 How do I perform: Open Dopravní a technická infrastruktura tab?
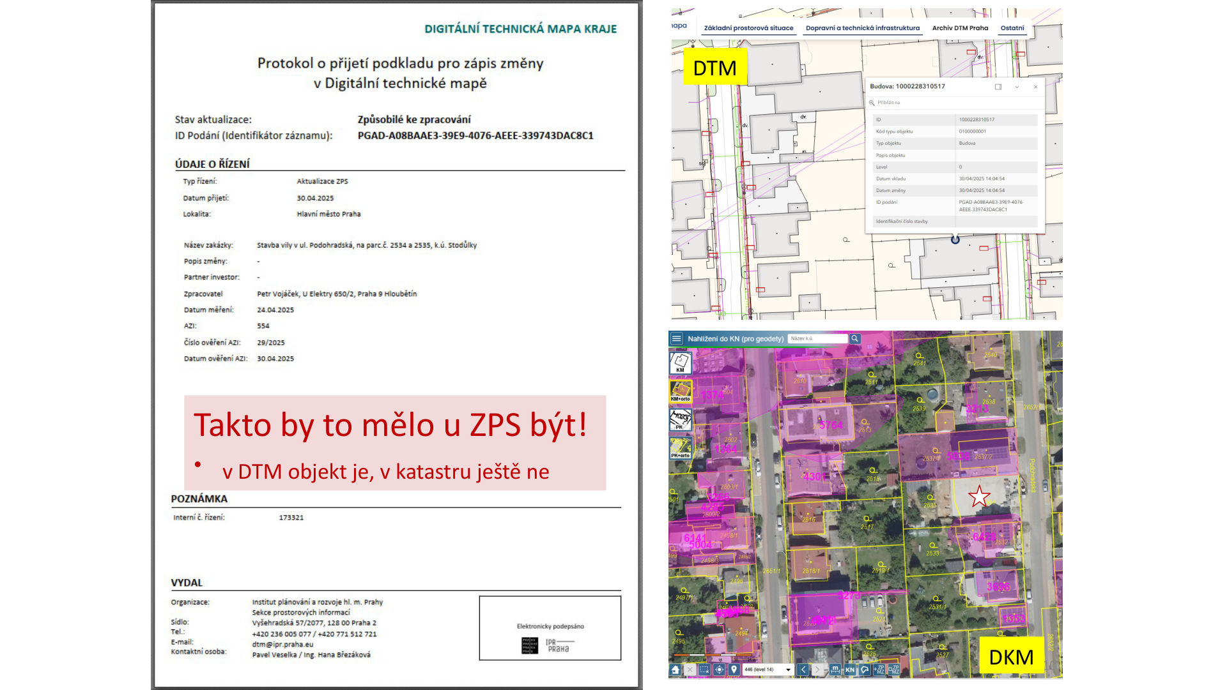pos(862,28)
